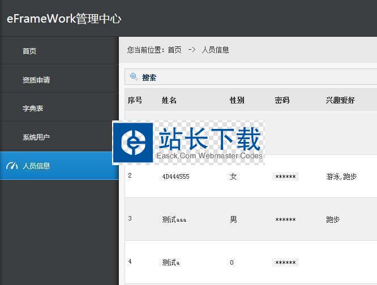The height and width of the screenshot is (285, 377).
Task: Sort table by 序号 column header
Action: 135,100
